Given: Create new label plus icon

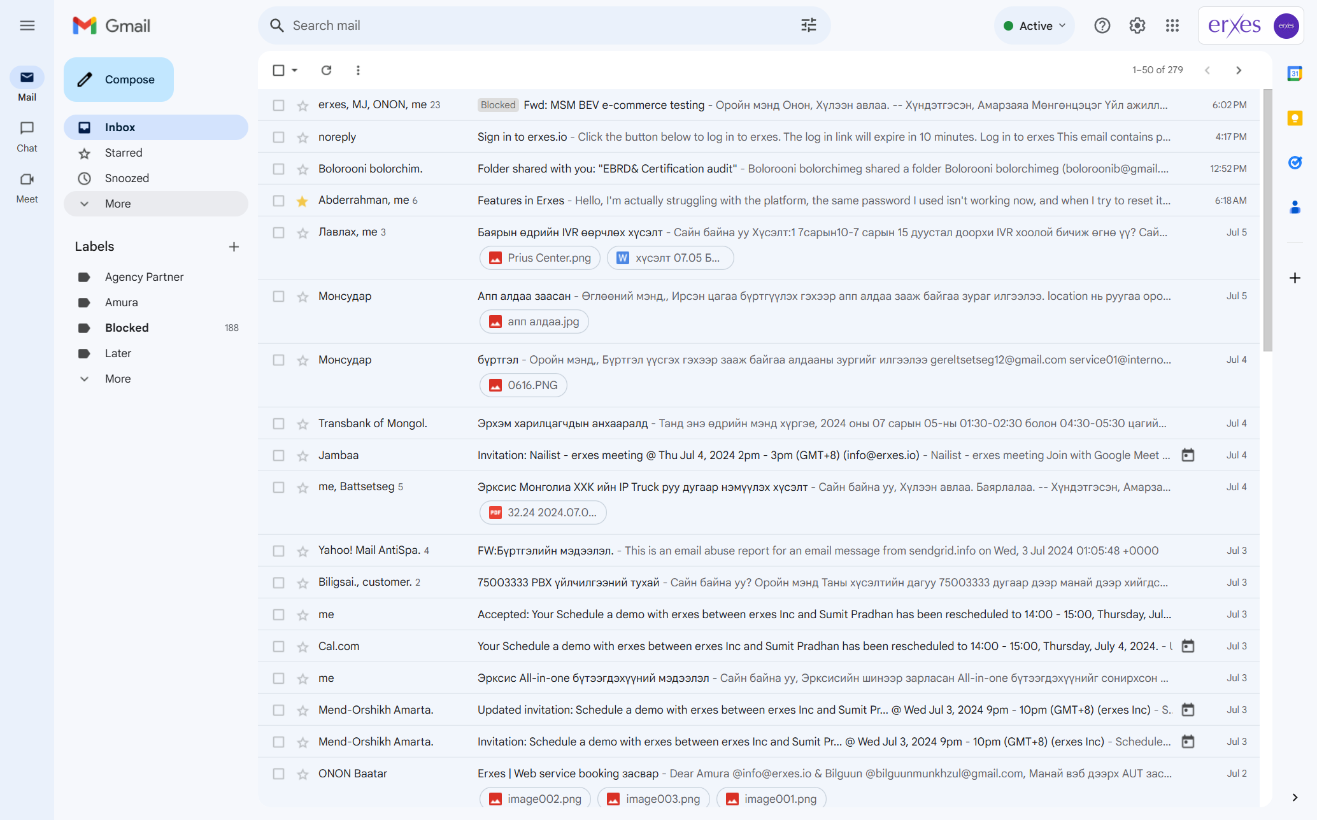Looking at the screenshot, I should 234,246.
